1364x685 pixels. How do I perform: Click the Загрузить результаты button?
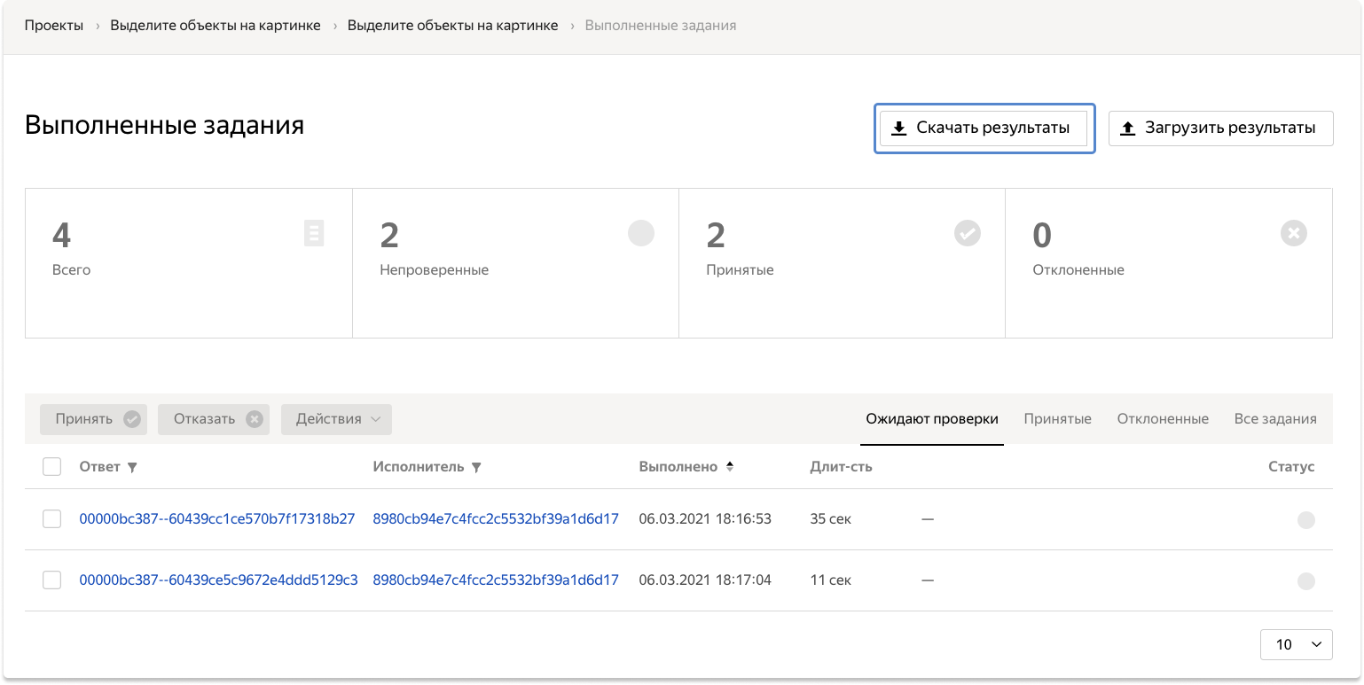1221,128
